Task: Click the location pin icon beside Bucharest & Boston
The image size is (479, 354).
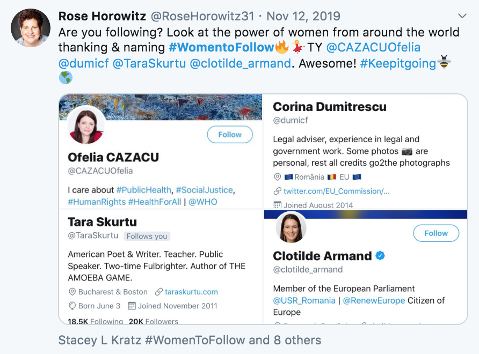Action: pyautogui.click(x=72, y=292)
